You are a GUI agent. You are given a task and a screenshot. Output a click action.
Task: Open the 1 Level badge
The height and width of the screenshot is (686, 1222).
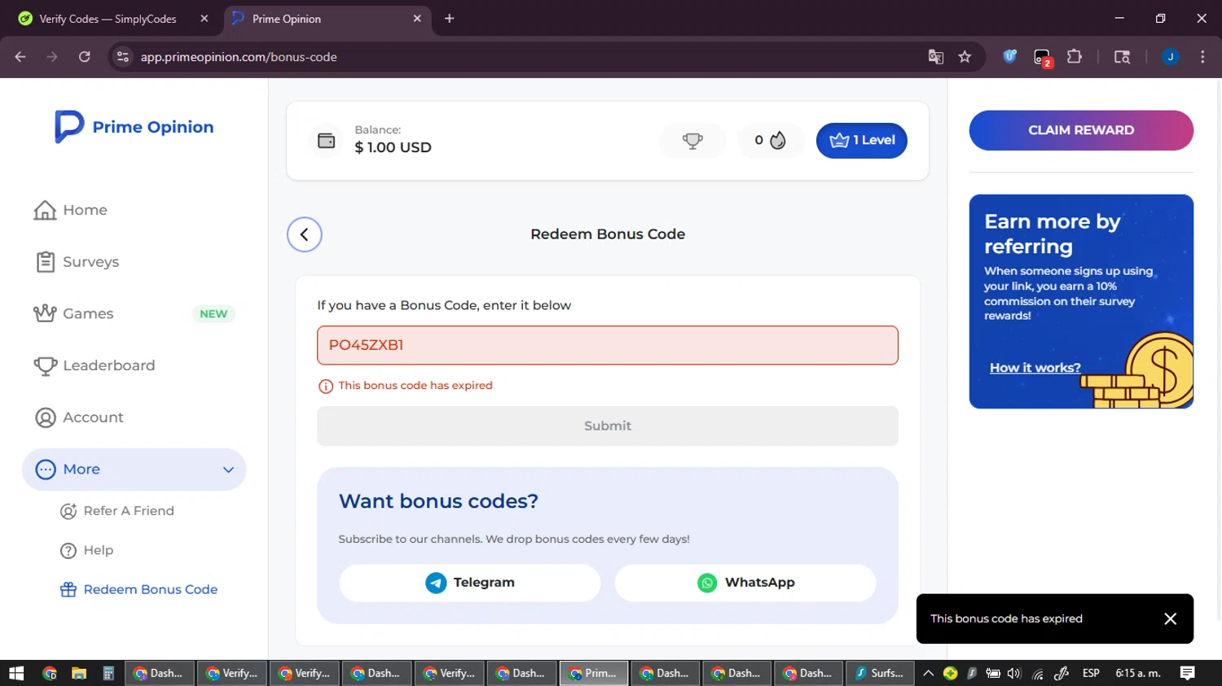(862, 141)
